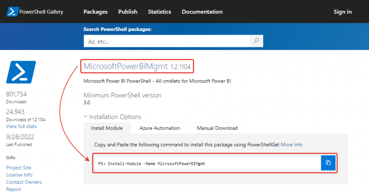Open View full stats link

[21, 126]
